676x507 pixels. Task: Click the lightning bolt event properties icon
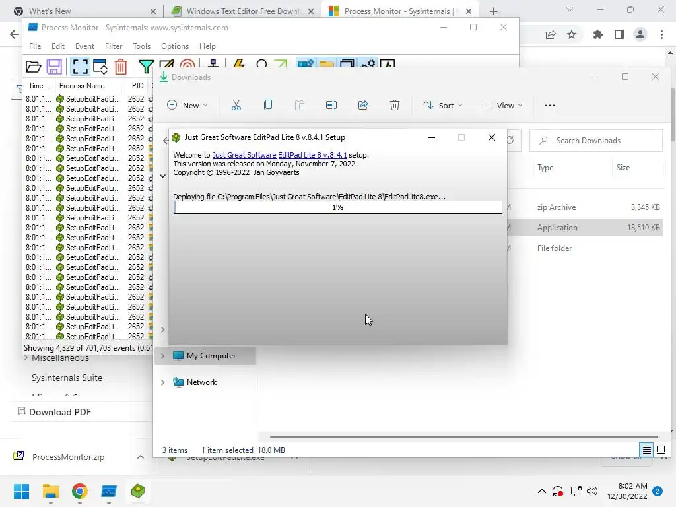(x=238, y=64)
